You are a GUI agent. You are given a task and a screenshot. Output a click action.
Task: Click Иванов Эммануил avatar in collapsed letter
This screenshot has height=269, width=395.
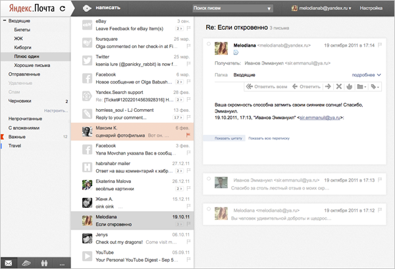(x=221, y=182)
